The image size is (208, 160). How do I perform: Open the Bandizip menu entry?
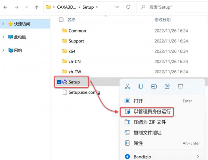[162, 157]
